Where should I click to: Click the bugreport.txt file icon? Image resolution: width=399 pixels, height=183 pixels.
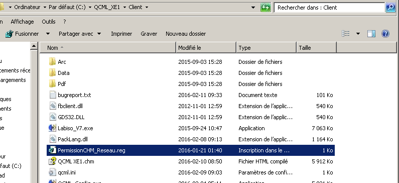[x=52, y=95]
